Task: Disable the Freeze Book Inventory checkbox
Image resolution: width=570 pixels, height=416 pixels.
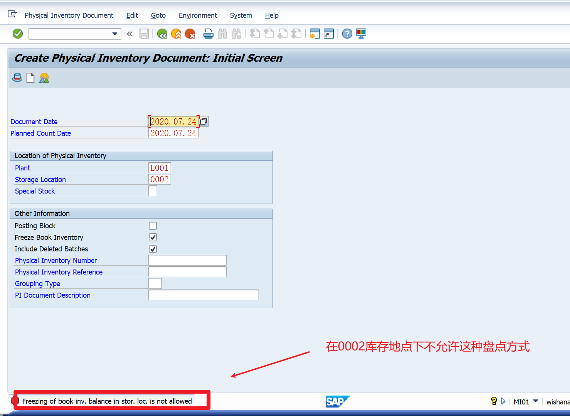Action: (x=153, y=237)
